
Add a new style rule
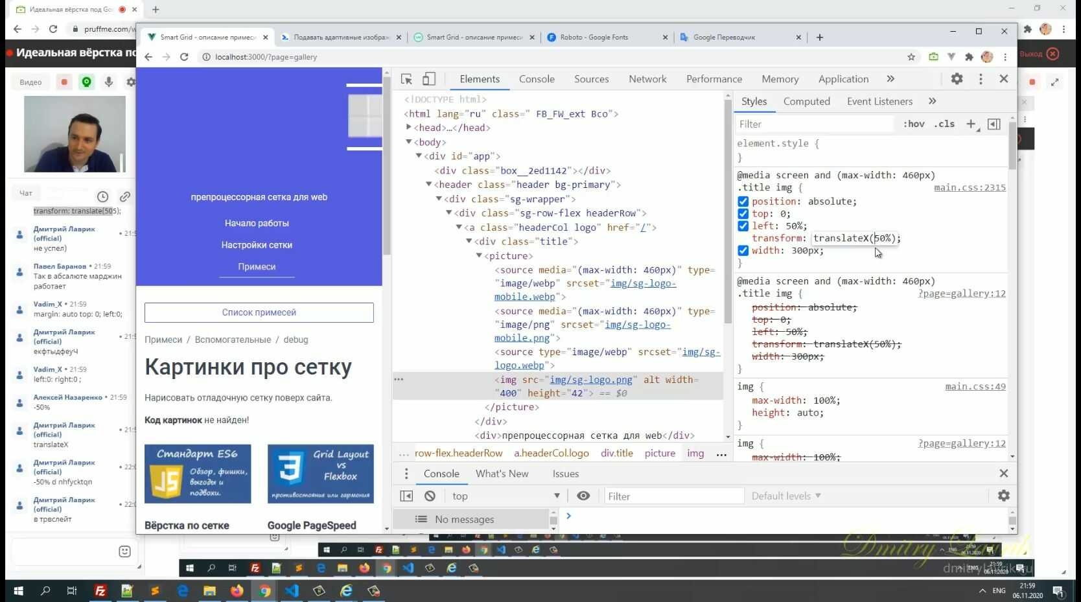point(971,124)
